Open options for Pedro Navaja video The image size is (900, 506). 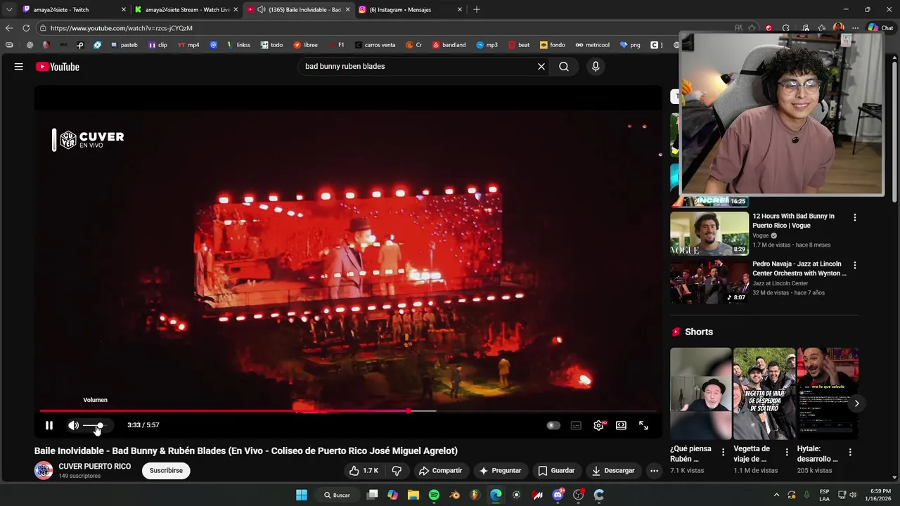click(855, 266)
